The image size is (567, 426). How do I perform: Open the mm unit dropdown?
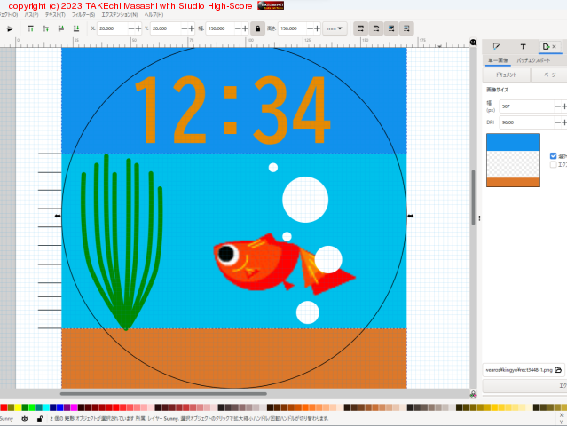[335, 28]
